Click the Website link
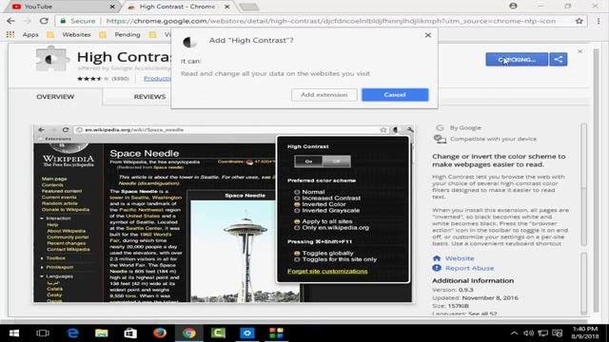The width and height of the screenshot is (609, 342). (460, 258)
